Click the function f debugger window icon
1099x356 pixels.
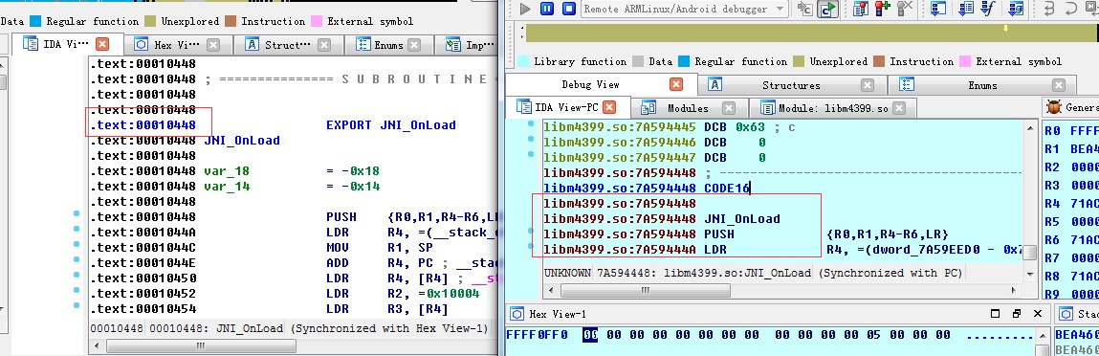click(988, 10)
